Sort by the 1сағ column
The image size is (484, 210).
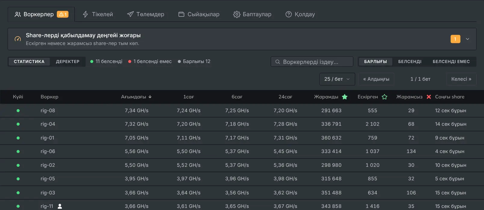188,97
